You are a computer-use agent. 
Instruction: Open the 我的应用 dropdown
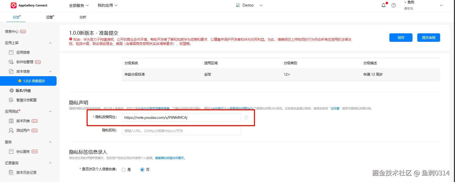[108, 5]
